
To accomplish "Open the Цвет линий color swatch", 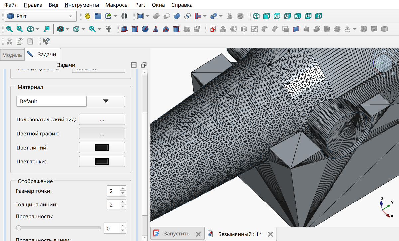I will click(x=102, y=148).
